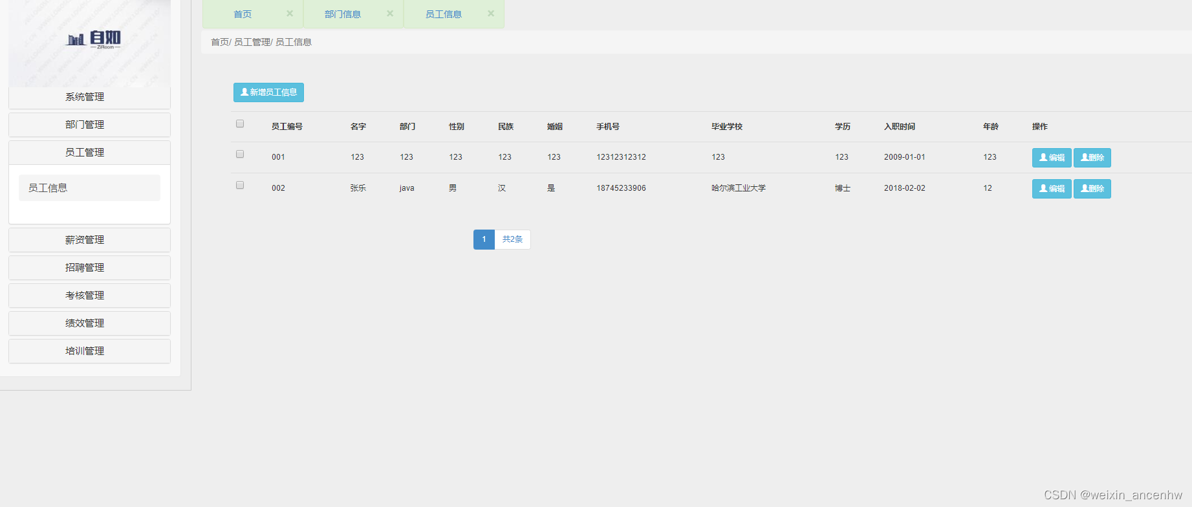Image resolution: width=1192 pixels, height=507 pixels.
Task: Click the 毕业学校 column header
Action: pos(727,127)
